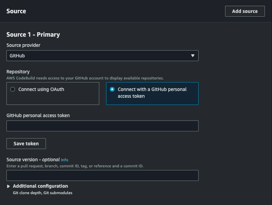272x205 pixels.
Task: Click the 'Connect using OAuth' label text
Action: pyautogui.click(x=41, y=90)
